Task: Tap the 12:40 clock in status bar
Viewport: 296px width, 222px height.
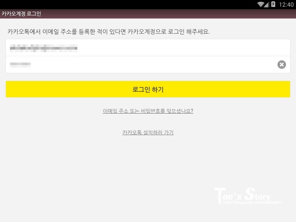Action: point(286,4)
